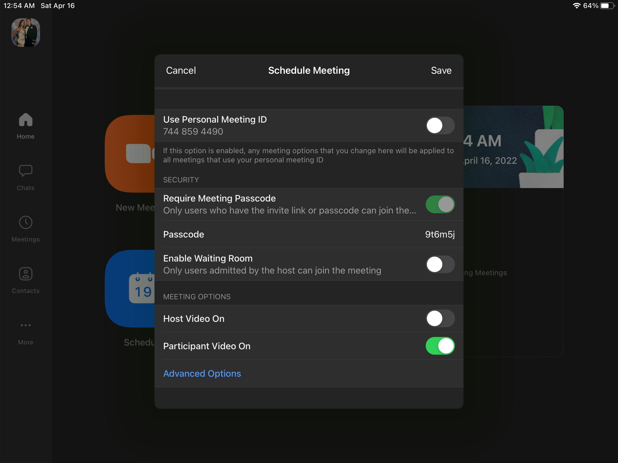The height and width of the screenshot is (463, 618).
Task: Edit the passcode 9t6m5j field
Action: tap(439, 234)
